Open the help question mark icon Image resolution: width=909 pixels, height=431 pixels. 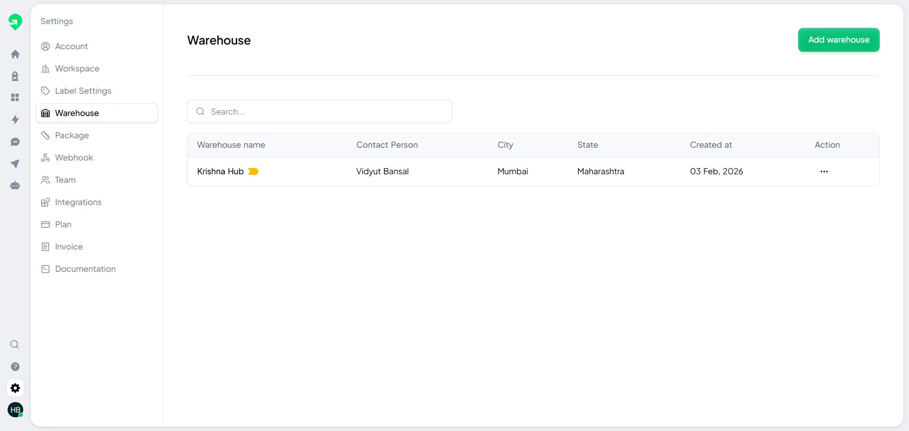[x=15, y=367]
